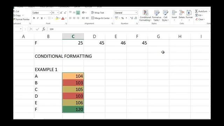
Task: Expand the Name Box dropdown arrow
Action: coord(21,29)
